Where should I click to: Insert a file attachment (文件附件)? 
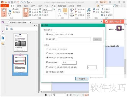[x=106, y=9]
